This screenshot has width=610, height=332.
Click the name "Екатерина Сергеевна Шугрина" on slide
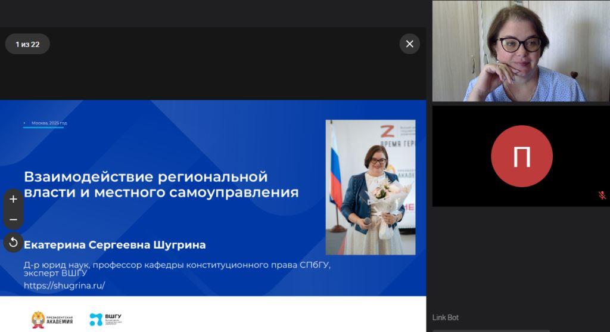(x=114, y=245)
